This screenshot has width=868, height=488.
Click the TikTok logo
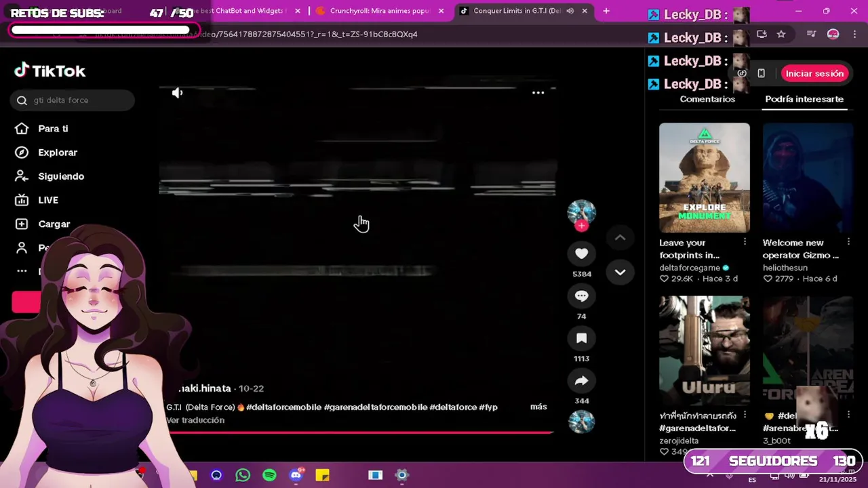(50, 70)
